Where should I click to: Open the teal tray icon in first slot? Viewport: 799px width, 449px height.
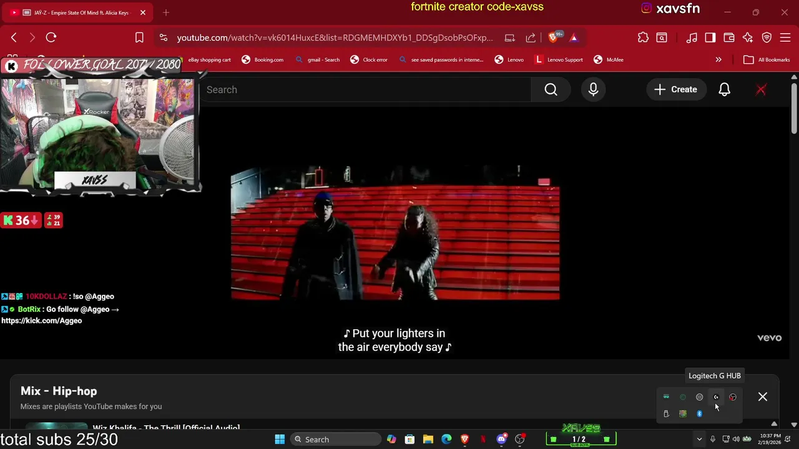[x=666, y=397]
